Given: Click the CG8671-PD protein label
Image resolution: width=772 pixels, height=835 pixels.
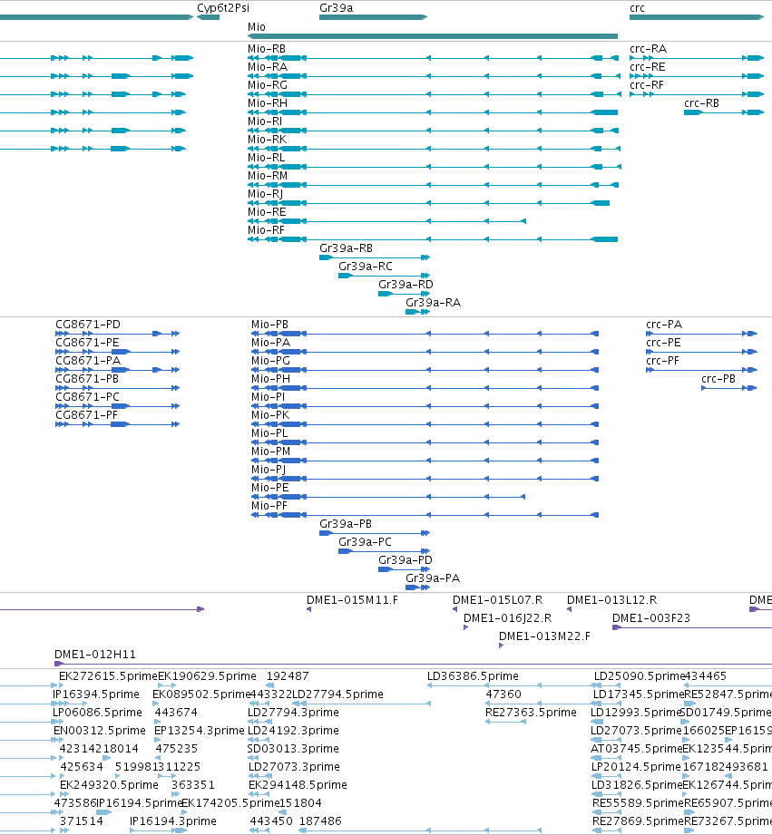Looking at the screenshot, I should 88,325.
